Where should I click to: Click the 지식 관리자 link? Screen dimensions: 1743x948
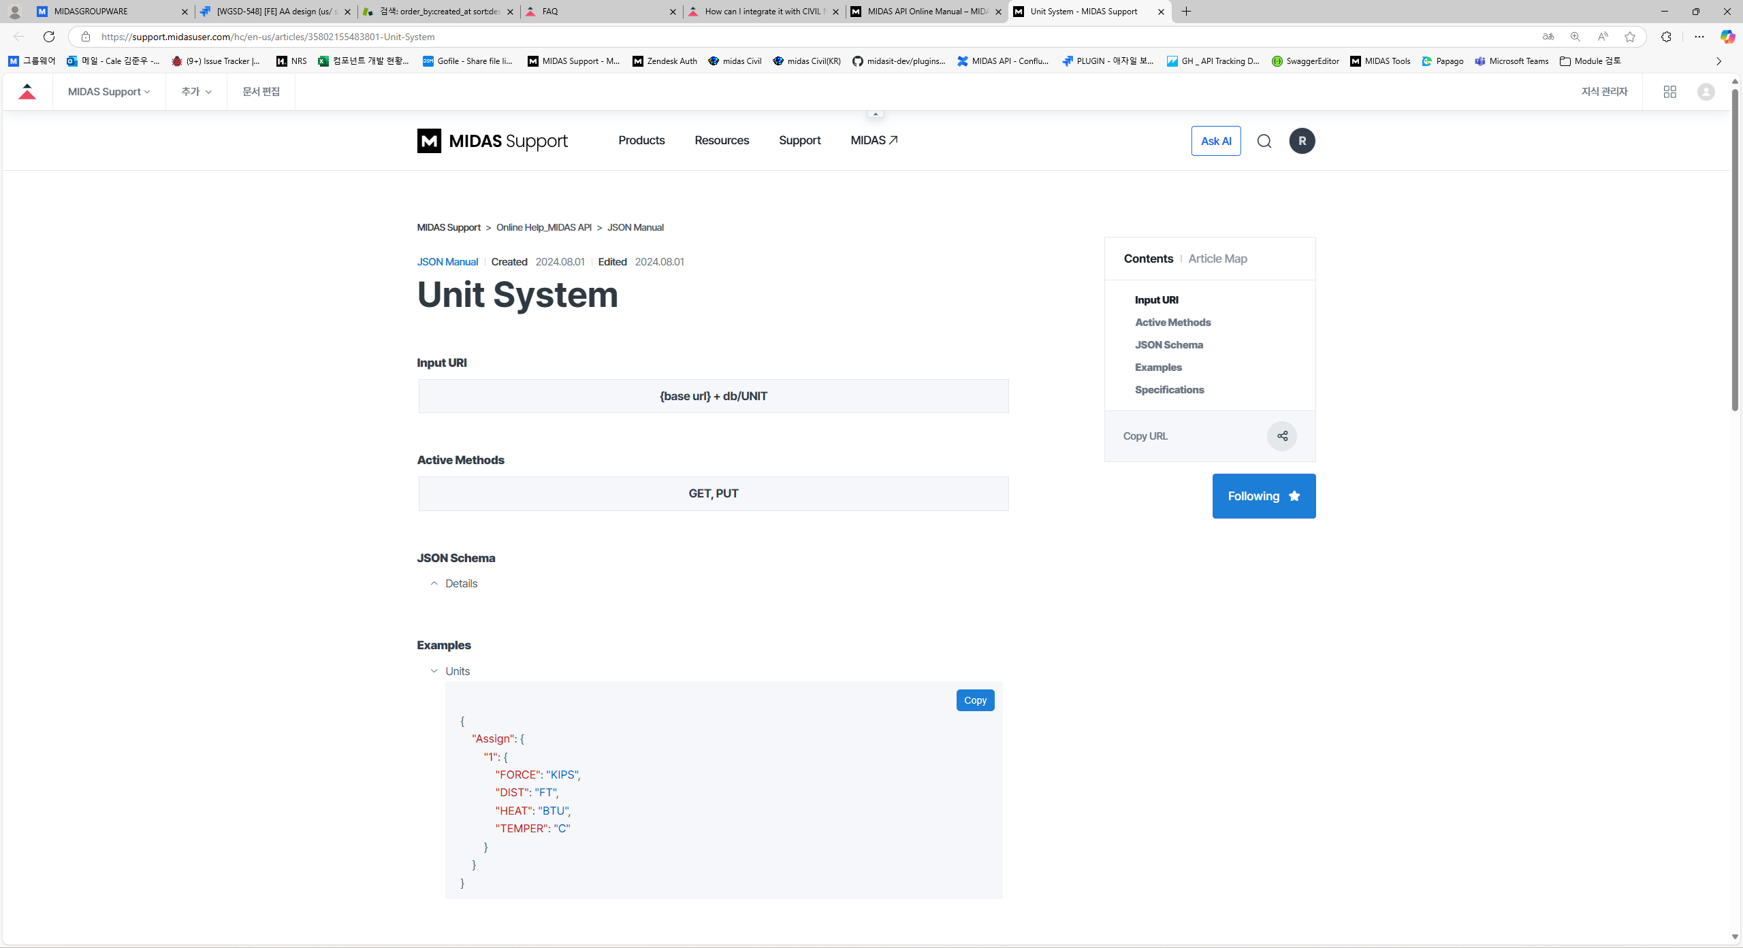click(1604, 92)
